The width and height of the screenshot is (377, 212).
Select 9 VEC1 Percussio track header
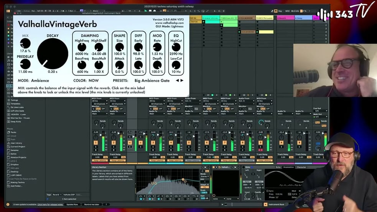pyautogui.click(x=265, y=18)
